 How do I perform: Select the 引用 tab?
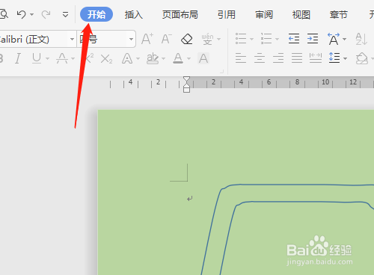227,15
